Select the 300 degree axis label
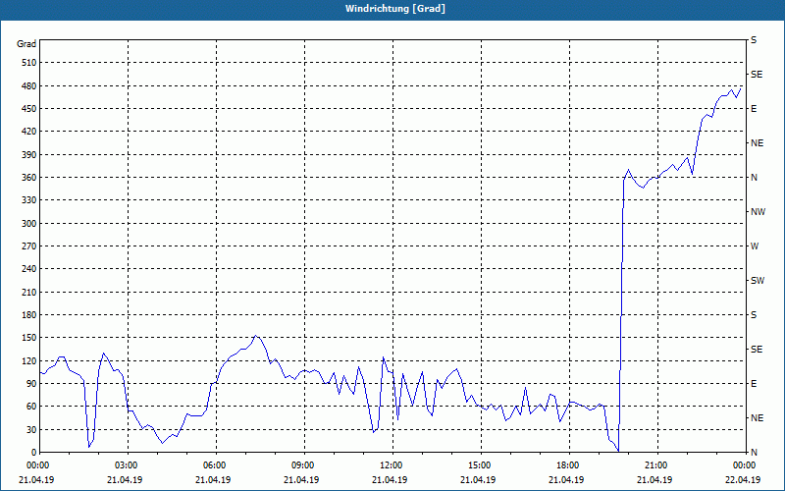Viewport: 785px width, 491px height. [x=28, y=223]
